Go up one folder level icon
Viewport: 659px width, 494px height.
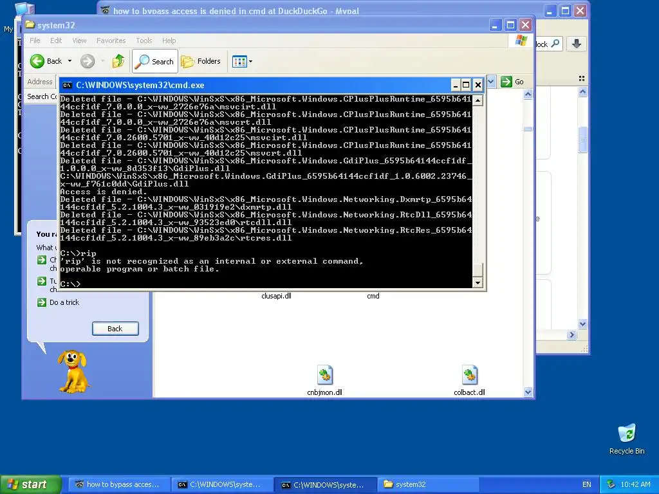tap(118, 61)
